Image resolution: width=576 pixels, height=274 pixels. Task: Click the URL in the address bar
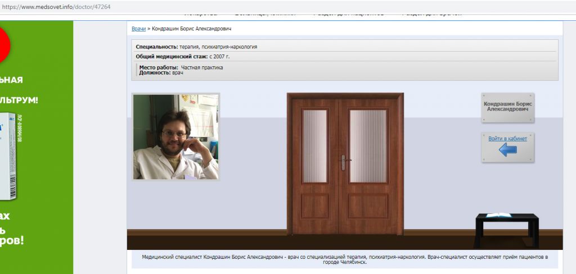[55, 6]
